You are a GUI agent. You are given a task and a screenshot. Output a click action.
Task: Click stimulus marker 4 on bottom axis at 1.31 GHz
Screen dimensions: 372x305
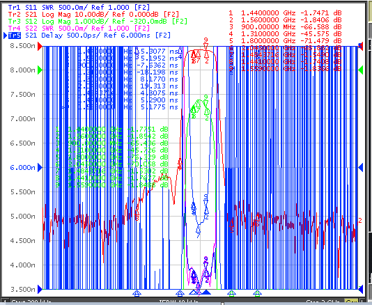click(x=180, y=292)
